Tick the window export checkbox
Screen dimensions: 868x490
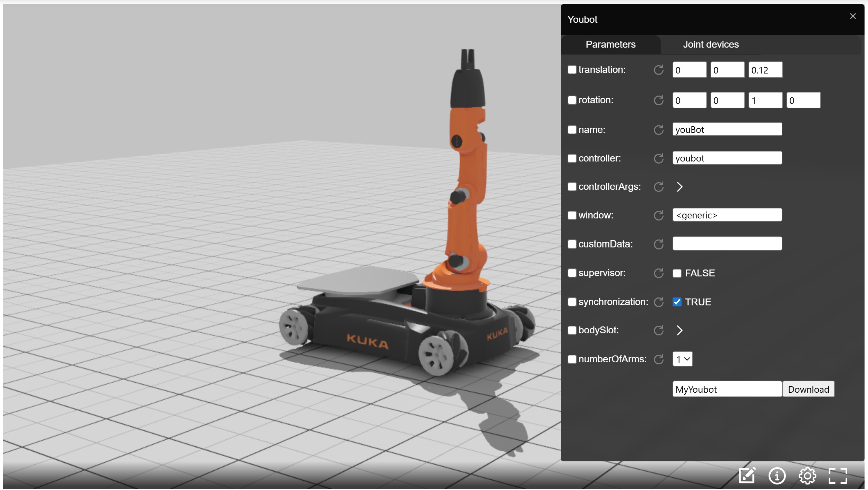tap(572, 215)
